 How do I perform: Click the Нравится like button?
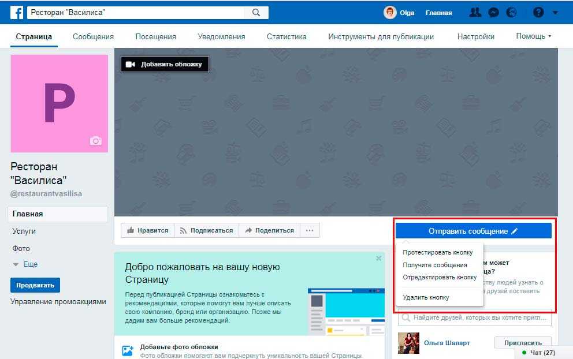147,230
